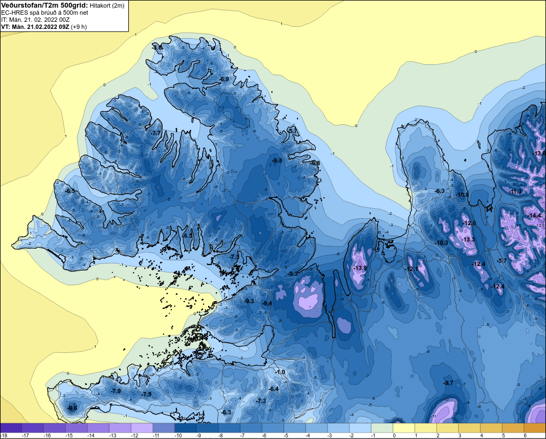Image resolution: width=546 pixels, height=439 pixels.
Task: Select the -6.9 temperature value
Action: (224, 79)
